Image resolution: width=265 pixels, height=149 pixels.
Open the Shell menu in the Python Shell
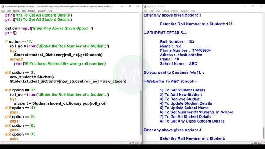[x=158, y=11]
